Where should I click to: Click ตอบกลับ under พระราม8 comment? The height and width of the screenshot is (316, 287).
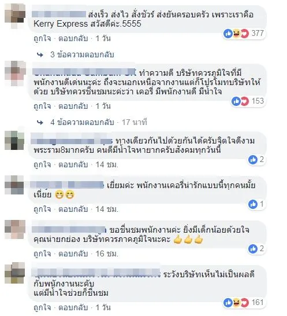click(x=73, y=164)
